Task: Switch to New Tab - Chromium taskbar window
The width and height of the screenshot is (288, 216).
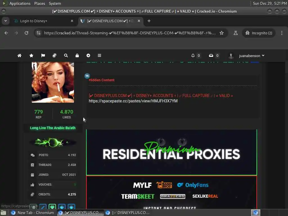Action: (32, 213)
